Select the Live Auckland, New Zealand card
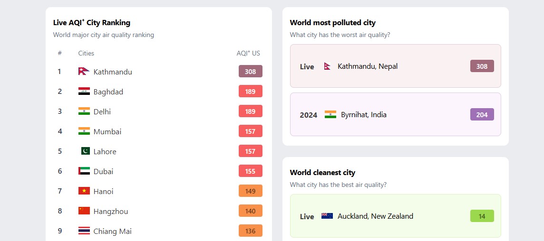The width and height of the screenshot is (544, 241). point(395,216)
